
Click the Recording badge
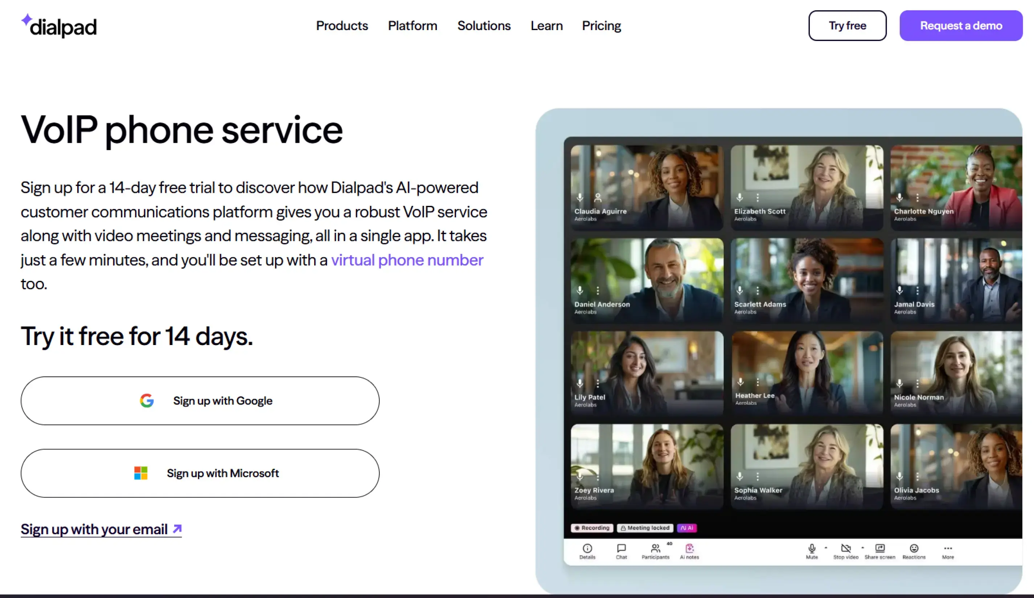592,528
